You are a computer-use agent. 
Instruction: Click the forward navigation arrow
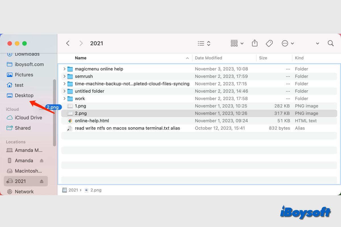[x=81, y=43]
